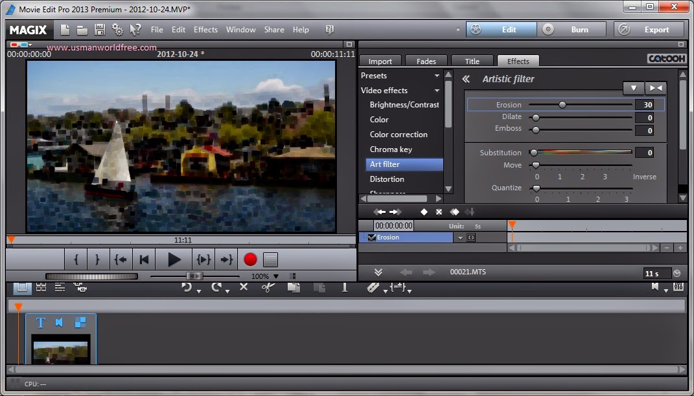Image resolution: width=694 pixels, height=396 pixels.
Task: Open the preview zoom 100% dropdown
Action: 276,277
